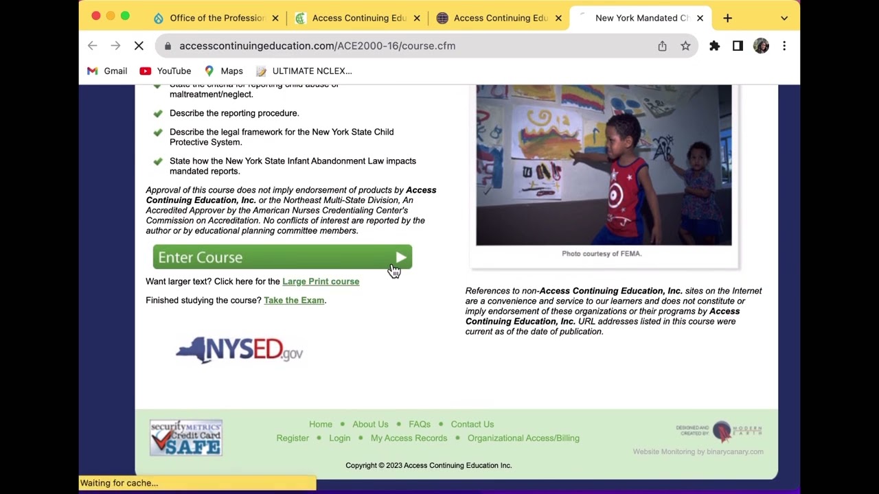Click the macOS green fullscreen button
879x494 pixels.
click(x=125, y=16)
